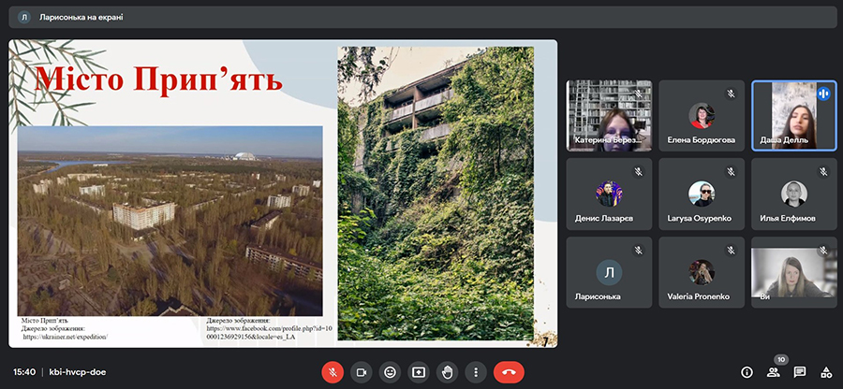
Task: Click muted mic icon on Елена Бордюгова tile
Action: (x=731, y=94)
